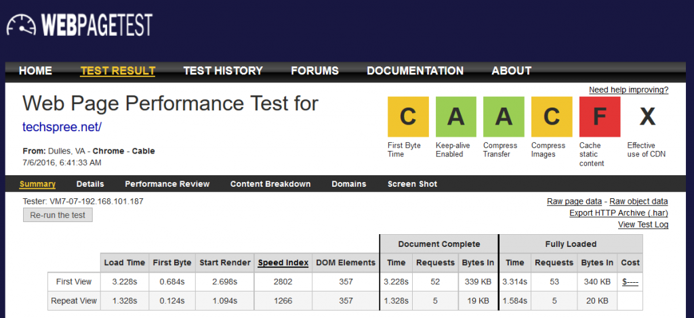Open the Compress Transfer grade A
Image resolution: width=694 pixels, height=318 pixels.
pos(504,116)
